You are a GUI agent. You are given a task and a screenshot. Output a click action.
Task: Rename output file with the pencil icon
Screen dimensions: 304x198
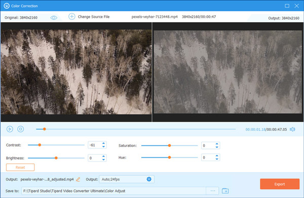78,179
